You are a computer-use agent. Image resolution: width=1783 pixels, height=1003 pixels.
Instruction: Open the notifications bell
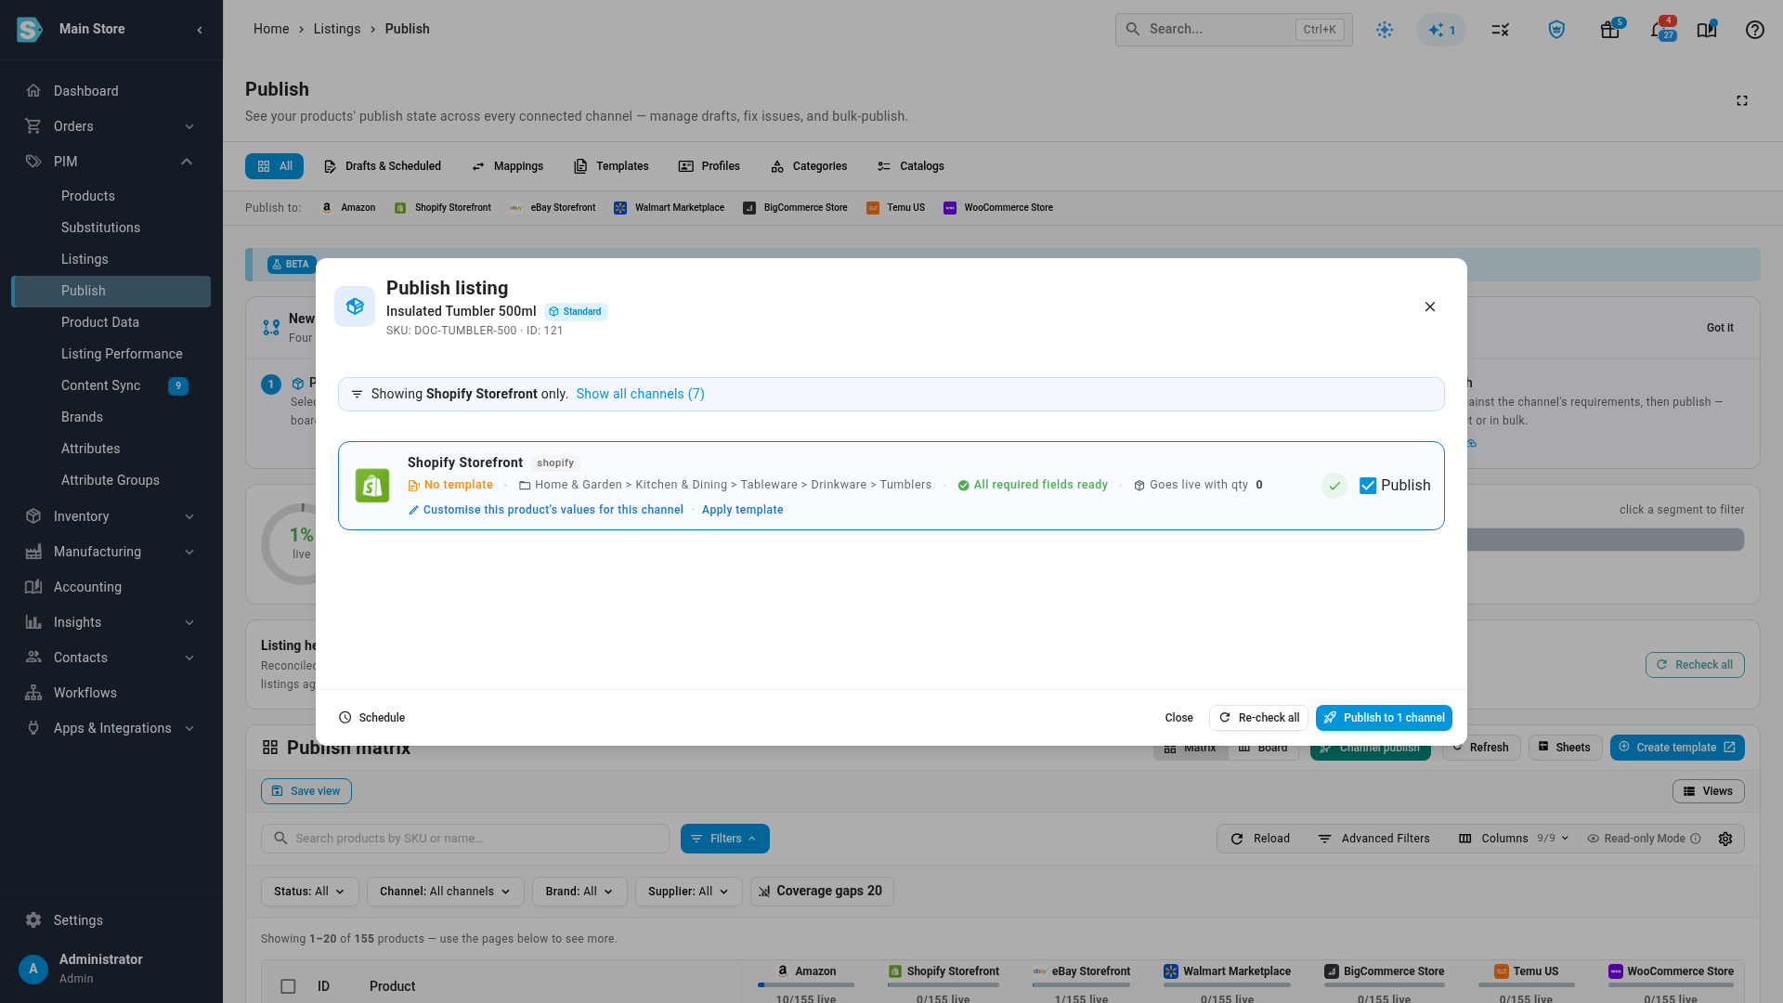[1659, 30]
